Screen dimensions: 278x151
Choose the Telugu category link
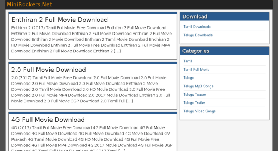[189, 78]
